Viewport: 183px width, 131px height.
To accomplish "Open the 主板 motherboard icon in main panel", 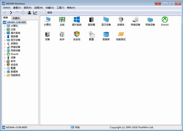I will [x=62, y=21].
